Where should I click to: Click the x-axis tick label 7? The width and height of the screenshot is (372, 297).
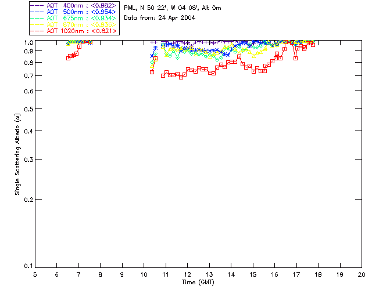coord(78,274)
